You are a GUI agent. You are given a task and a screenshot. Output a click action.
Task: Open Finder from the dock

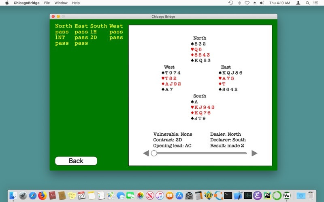click(x=13, y=196)
